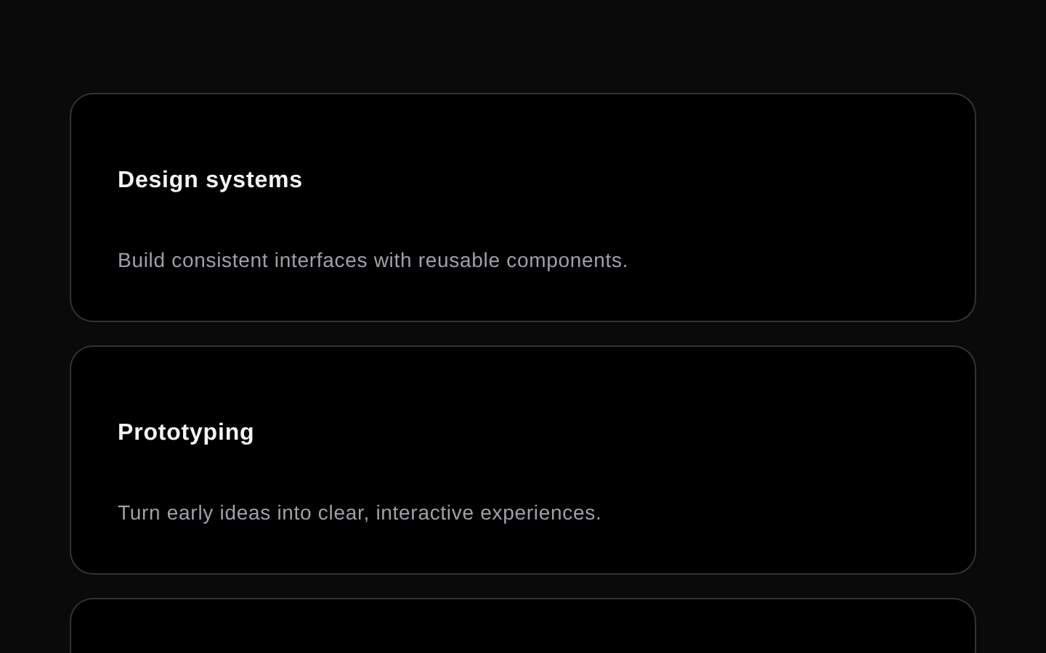Open the Prototyping card
The image size is (1046, 653).
coord(523,460)
